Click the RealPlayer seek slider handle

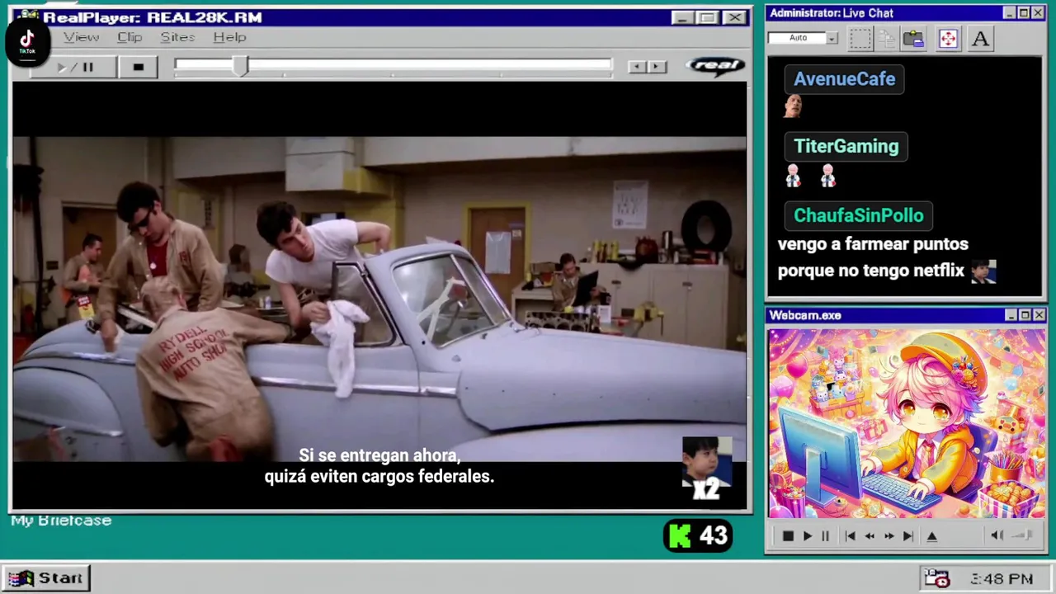(x=240, y=67)
